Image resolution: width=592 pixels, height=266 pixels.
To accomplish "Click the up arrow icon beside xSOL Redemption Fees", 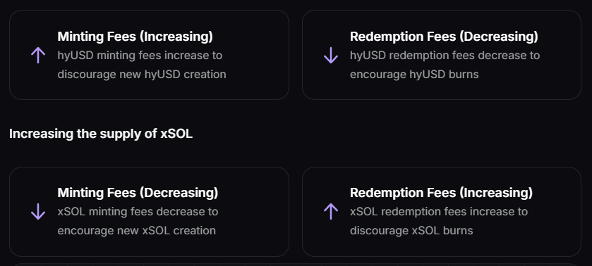I will [x=331, y=212].
